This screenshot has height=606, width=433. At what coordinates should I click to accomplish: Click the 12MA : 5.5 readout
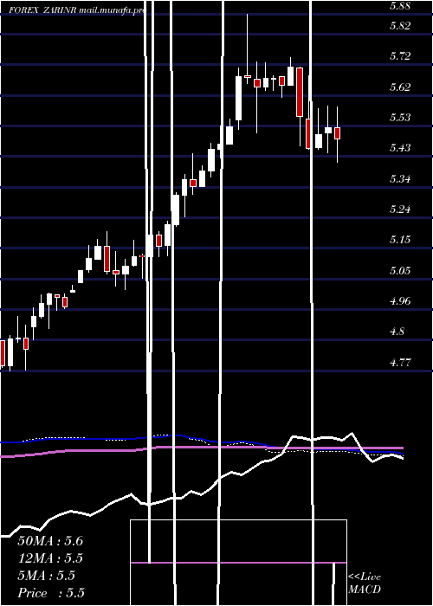(x=50, y=558)
